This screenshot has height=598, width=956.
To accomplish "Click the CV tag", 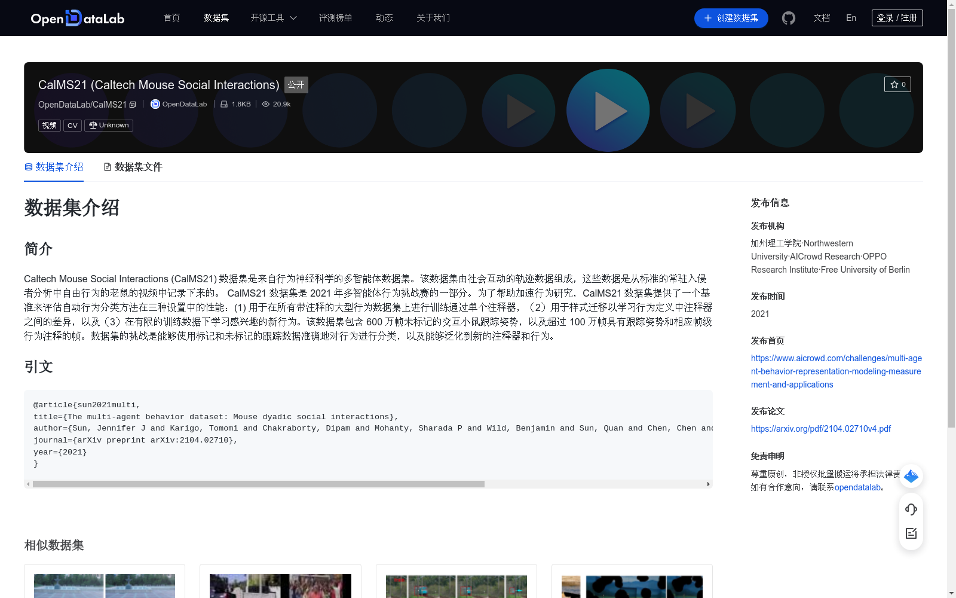I will pyautogui.click(x=72, y=126).
